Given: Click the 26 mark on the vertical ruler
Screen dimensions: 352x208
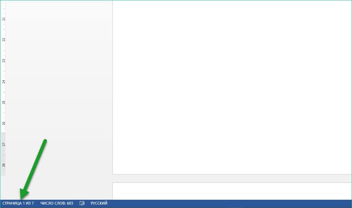Looking at the screenshot, I should (x=3, y=123).
